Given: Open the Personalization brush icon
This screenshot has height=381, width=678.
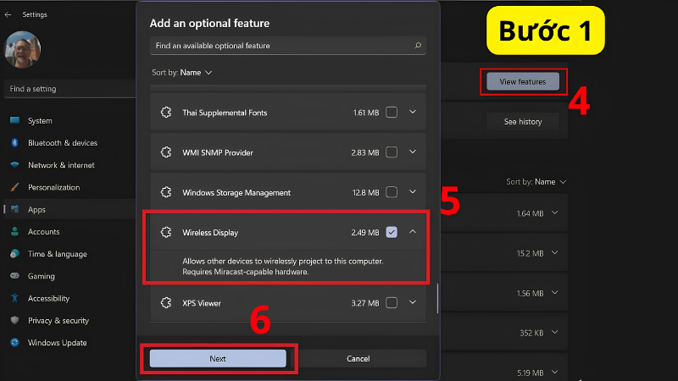Looking at the screenshot, I should click(14, 187).
